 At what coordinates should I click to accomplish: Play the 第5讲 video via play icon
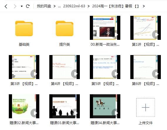click(116, 74)
